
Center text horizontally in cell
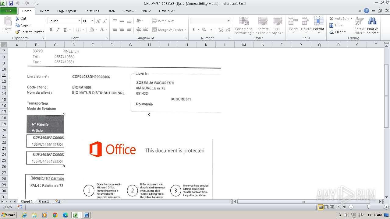coord(122,30)
